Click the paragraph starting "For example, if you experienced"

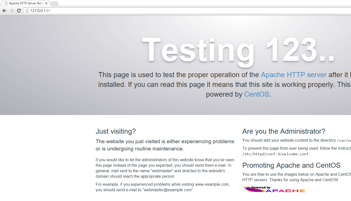(x=162, y=187)
